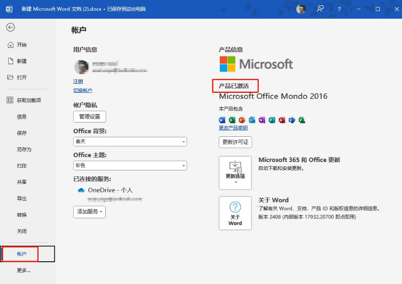Click the Microsoft four-color logo

pos(227,64)
